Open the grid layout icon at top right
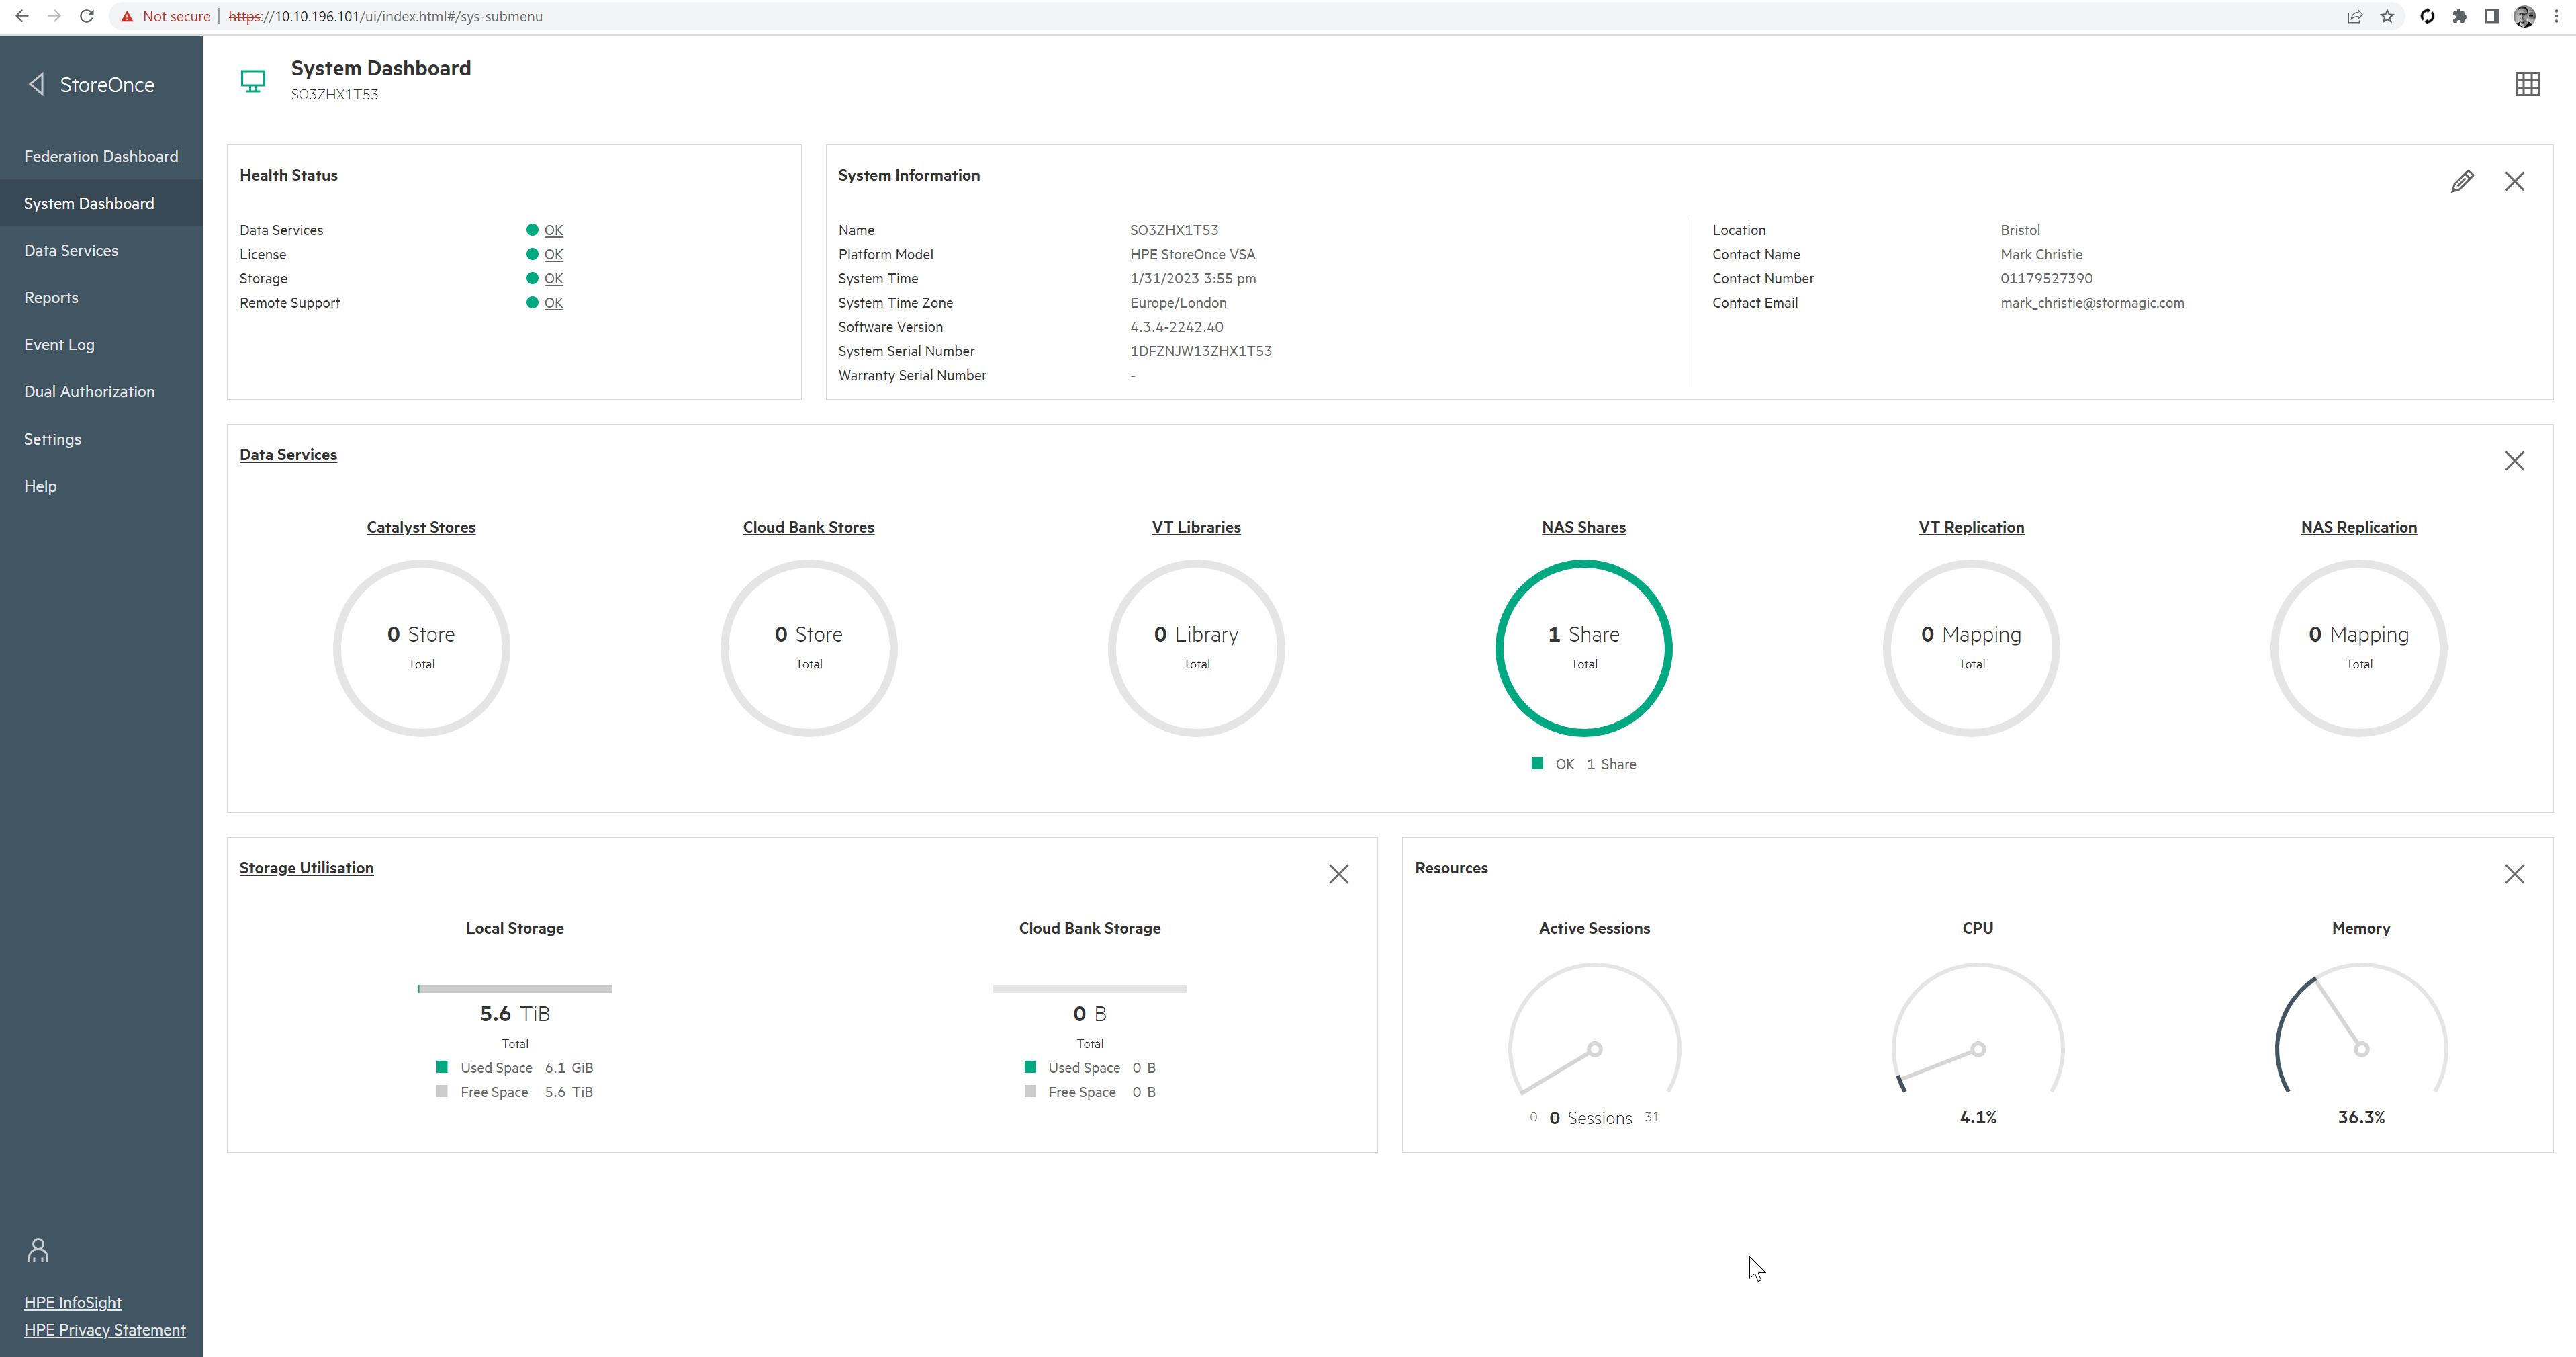 coord(2526,84)
